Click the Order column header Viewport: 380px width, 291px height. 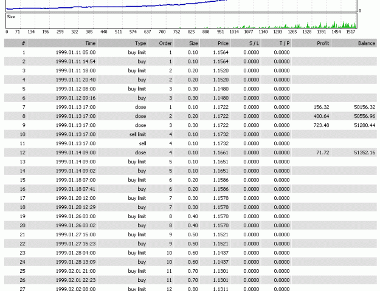tap(161, 43)
